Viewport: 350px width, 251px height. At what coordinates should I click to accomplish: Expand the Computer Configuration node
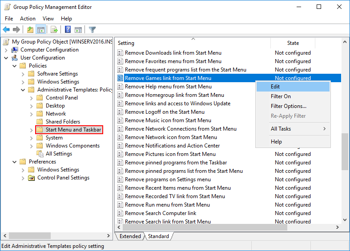click(6, 50)
